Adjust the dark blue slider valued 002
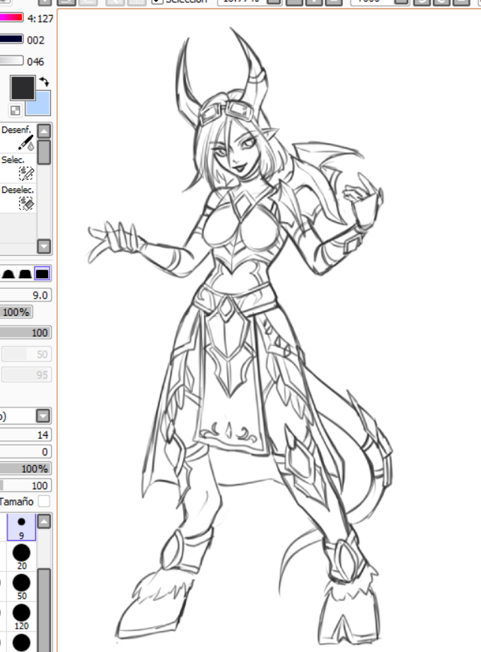This screenshot has width=481, height=652. coord(11,40)
